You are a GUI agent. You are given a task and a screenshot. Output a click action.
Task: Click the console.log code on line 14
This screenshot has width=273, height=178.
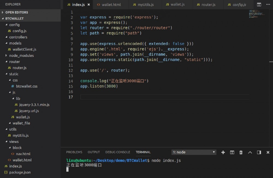pyautogui.click(x=114, y=81)
